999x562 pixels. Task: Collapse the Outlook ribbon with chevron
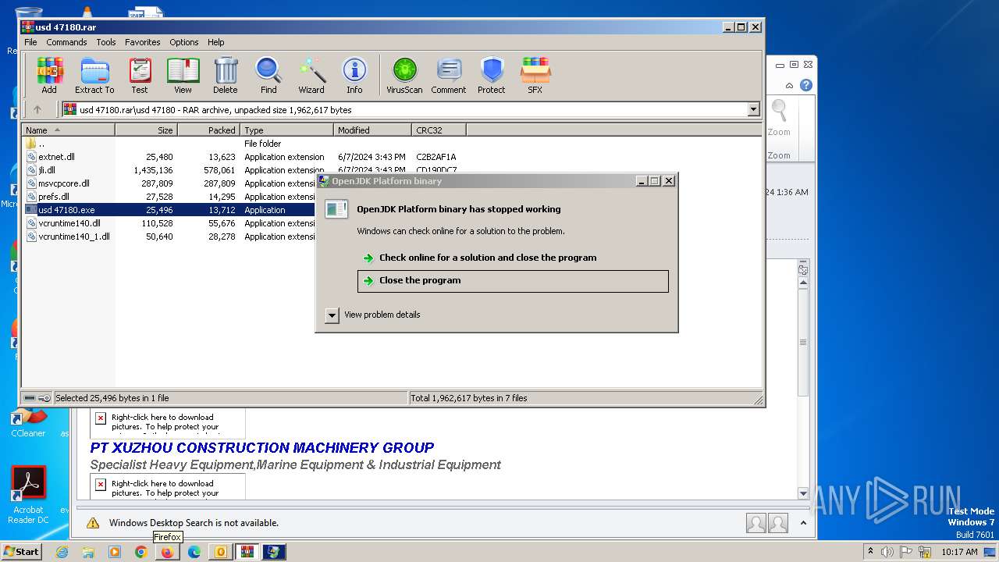790,86
